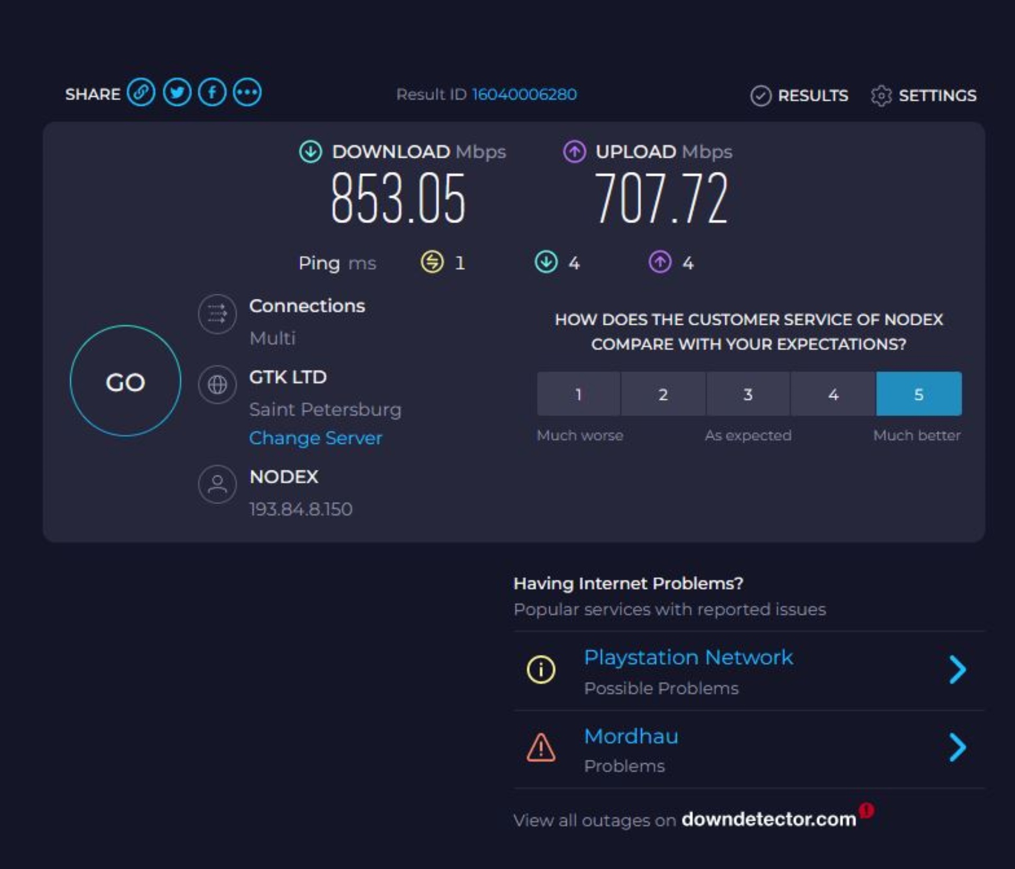Expand Playstation Network chevron arrow

point(957,670)
